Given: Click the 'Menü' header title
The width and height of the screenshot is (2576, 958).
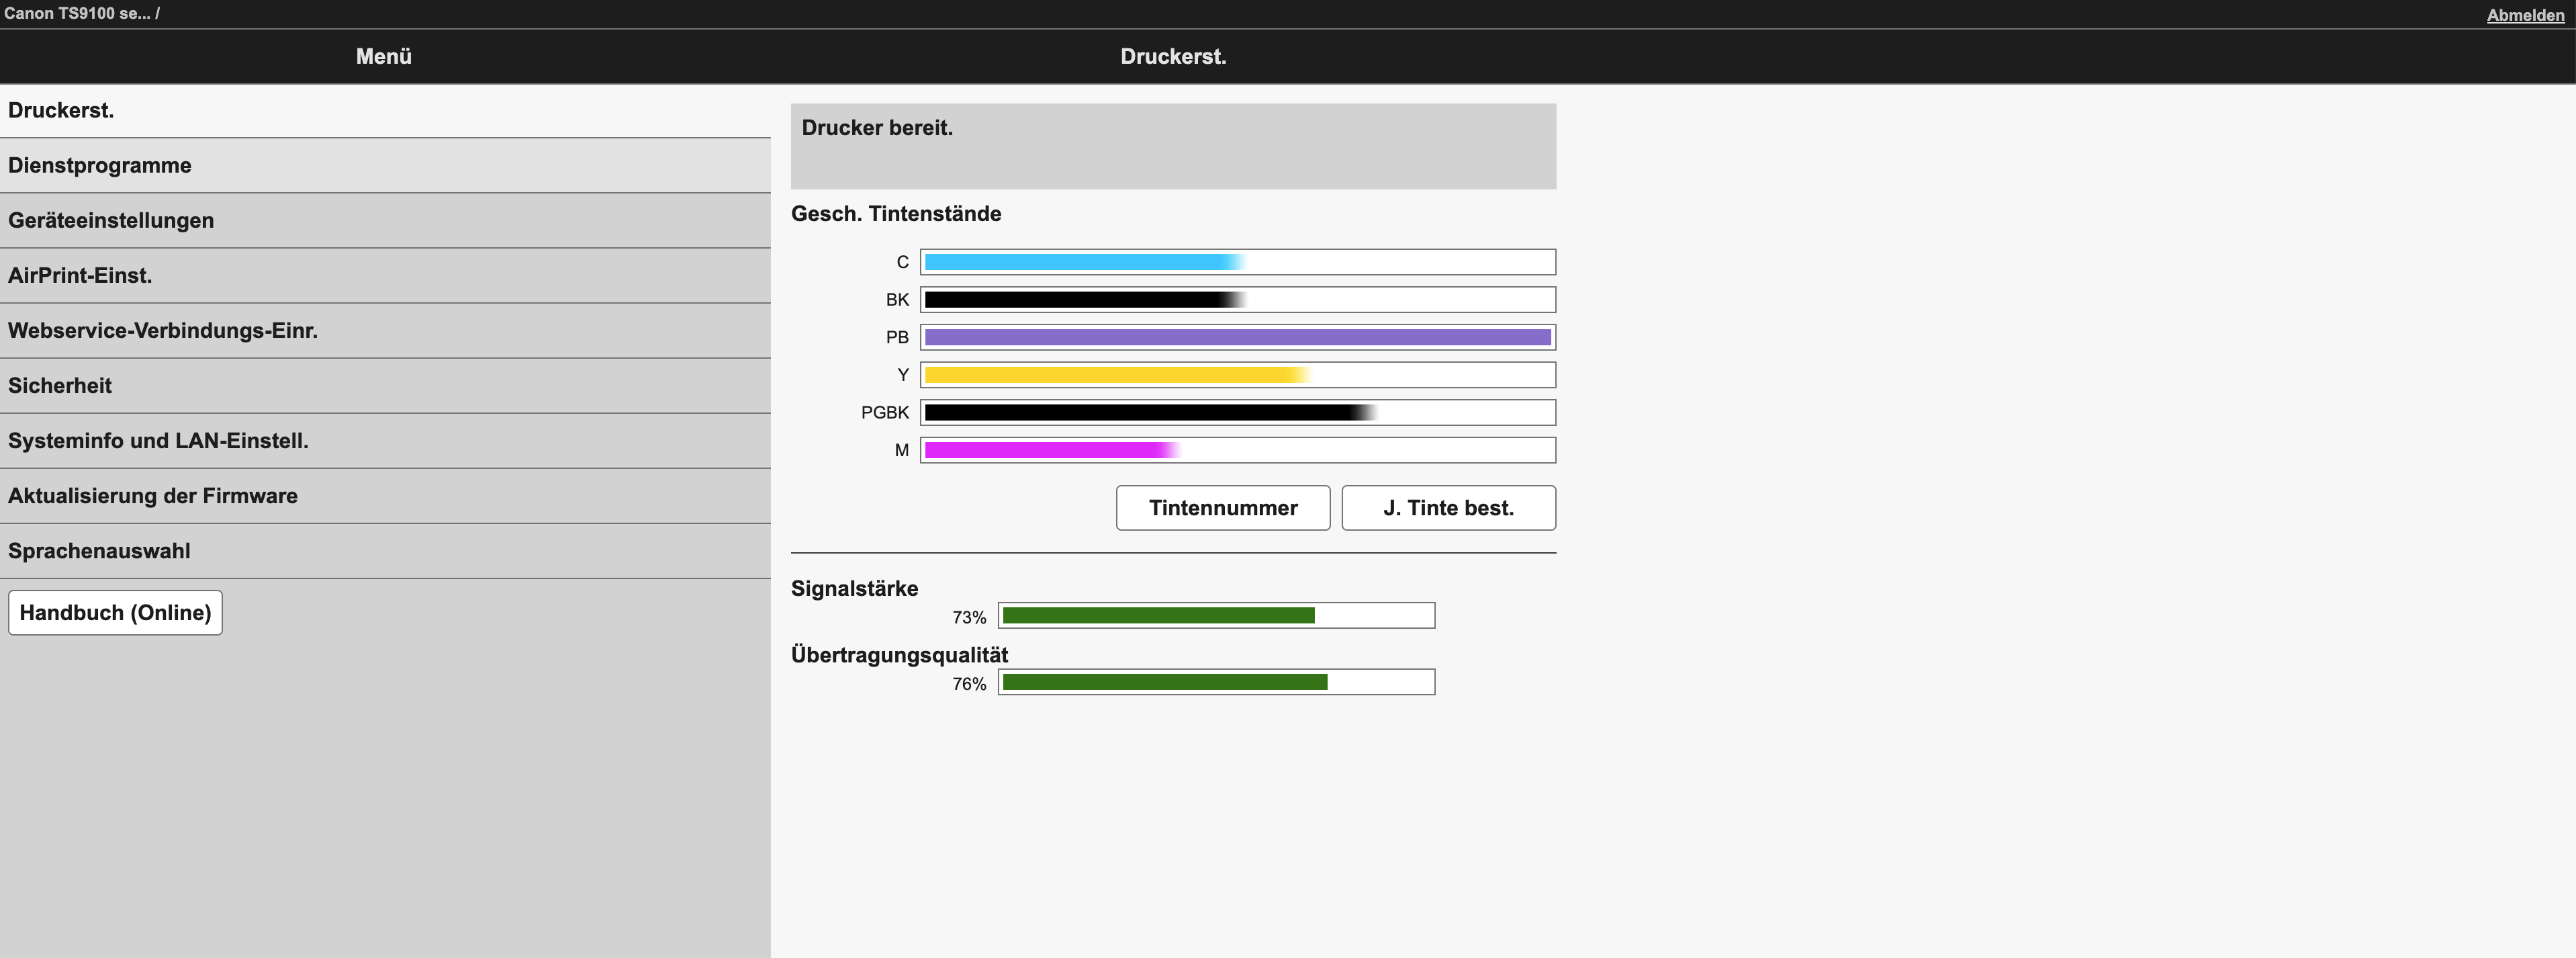Looking at the screenshot, I should coord(384,56).
